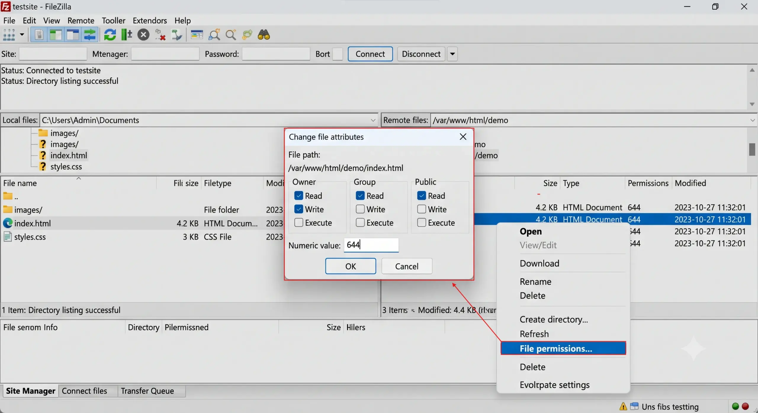Toggle directory comparison icon
The width and height of the screenshot is (758, 413).
click(214, 35)
